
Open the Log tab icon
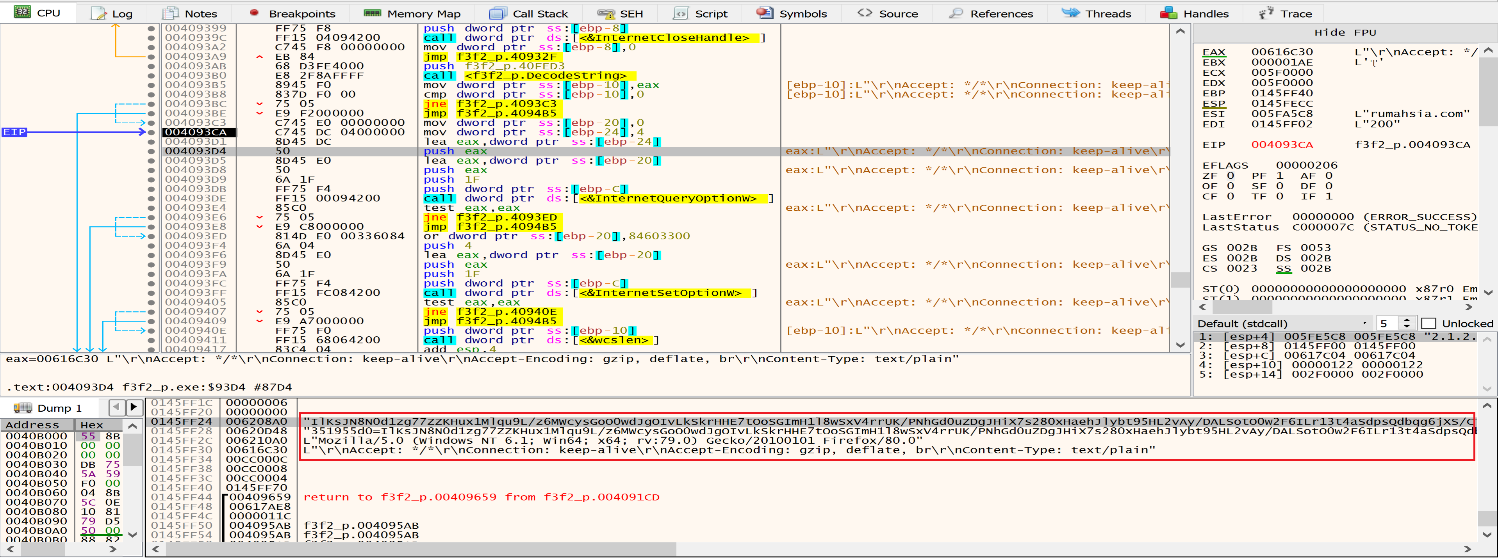(x=99, y=13)
